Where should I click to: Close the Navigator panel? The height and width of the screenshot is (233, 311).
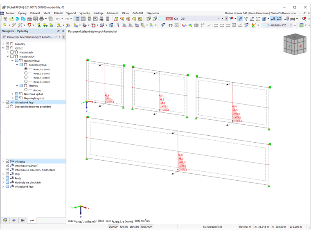click(x=63, y=31)
